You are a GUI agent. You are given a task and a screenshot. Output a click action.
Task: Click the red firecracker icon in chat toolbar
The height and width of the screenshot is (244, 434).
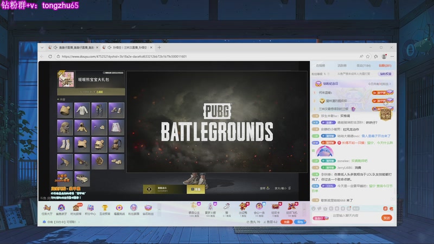coord(391,209)
